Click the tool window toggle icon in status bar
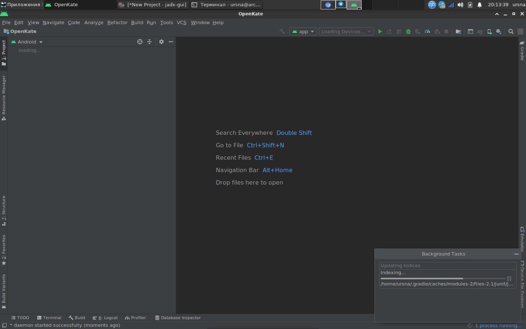Image resolution: width=526 pixels, height=329 pixels. 4,325
